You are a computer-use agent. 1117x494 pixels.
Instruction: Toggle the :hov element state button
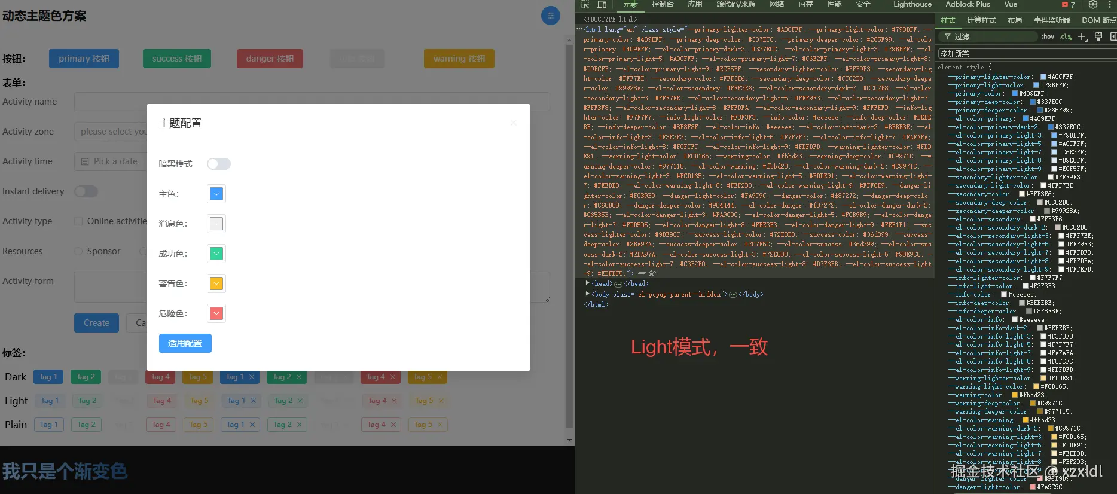pos(1048,37)
